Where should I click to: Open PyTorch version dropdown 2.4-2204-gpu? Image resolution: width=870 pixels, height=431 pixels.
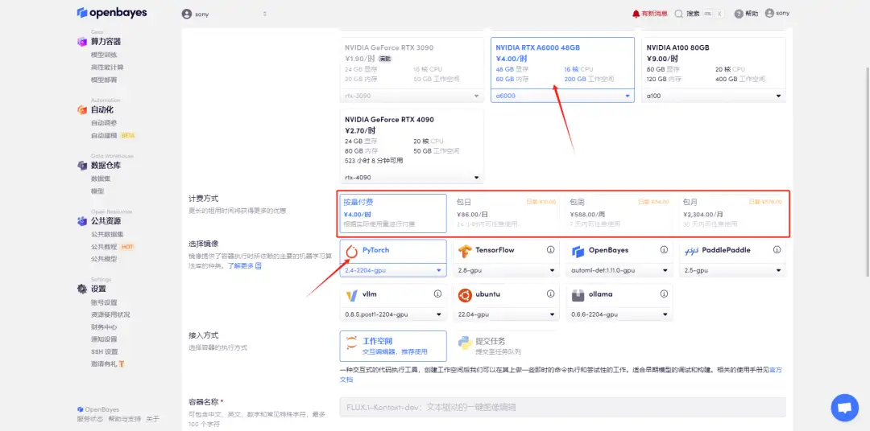click(393, 270)
